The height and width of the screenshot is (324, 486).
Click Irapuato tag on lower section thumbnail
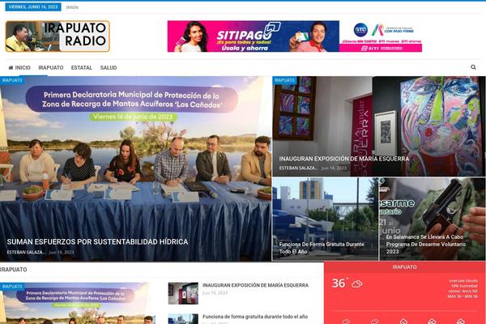tap(12, 287)
